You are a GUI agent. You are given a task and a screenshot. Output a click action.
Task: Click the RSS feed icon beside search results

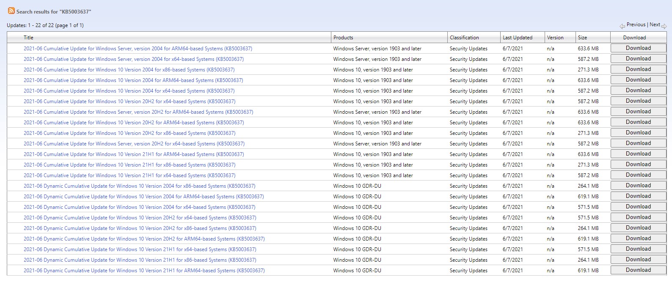coord(11,11)
